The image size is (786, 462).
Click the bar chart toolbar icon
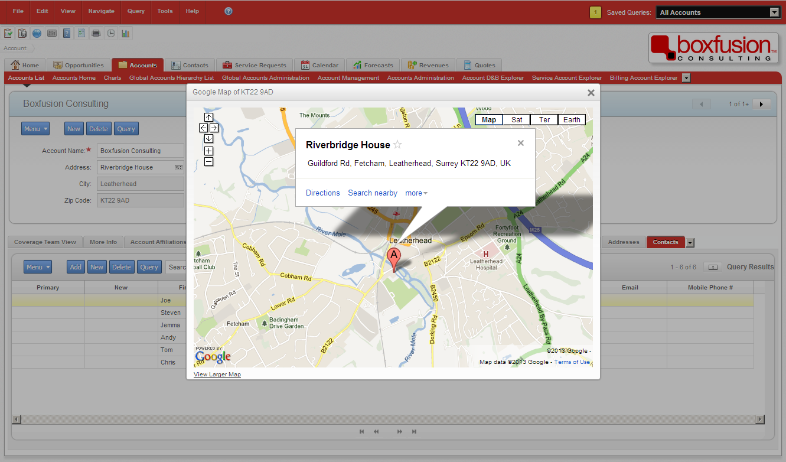tap(125, 33)
